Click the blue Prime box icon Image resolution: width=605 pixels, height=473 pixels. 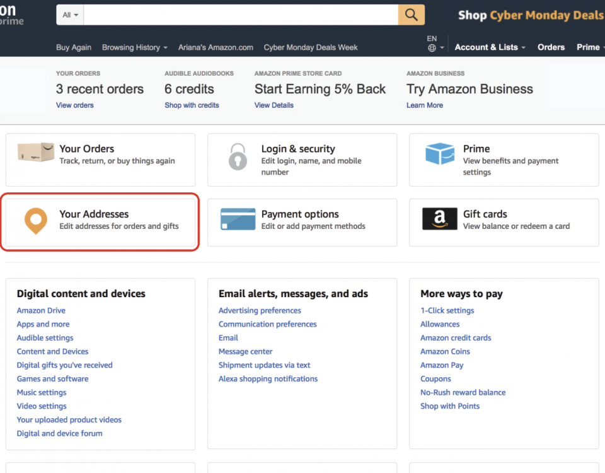point(440,153)
